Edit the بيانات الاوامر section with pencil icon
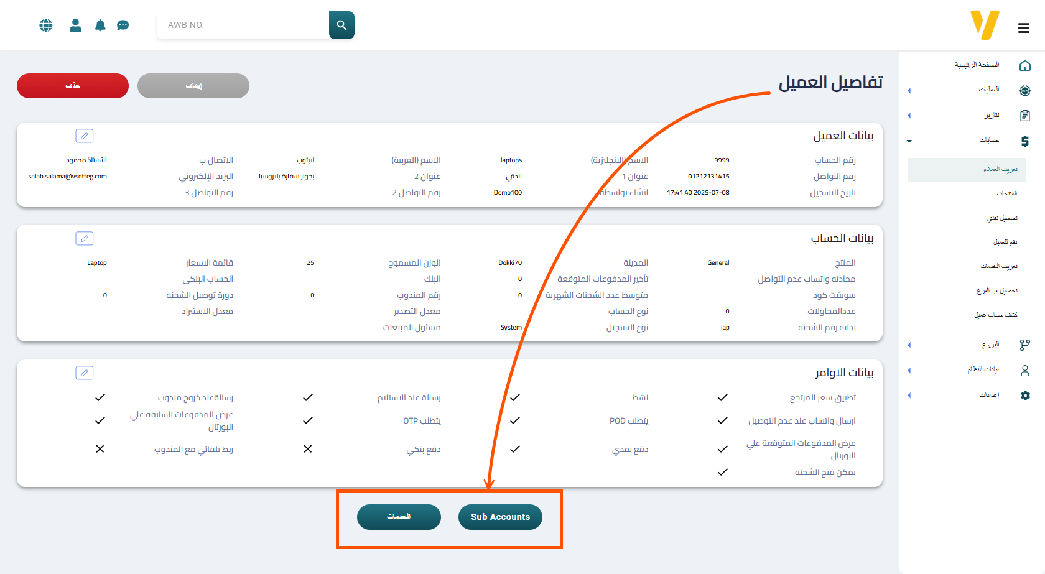This screenshot has height=574, width=1045. click(85, 373)
